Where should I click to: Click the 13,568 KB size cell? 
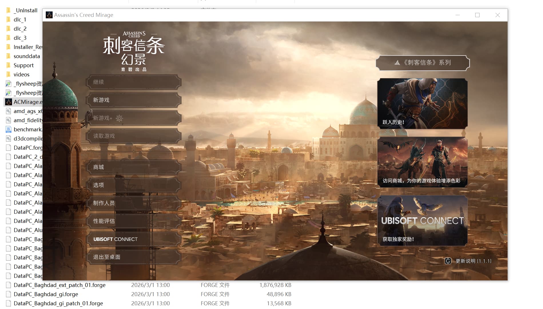279,303
